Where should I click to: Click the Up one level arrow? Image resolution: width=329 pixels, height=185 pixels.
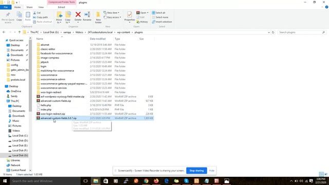click(x=20, y=32)
